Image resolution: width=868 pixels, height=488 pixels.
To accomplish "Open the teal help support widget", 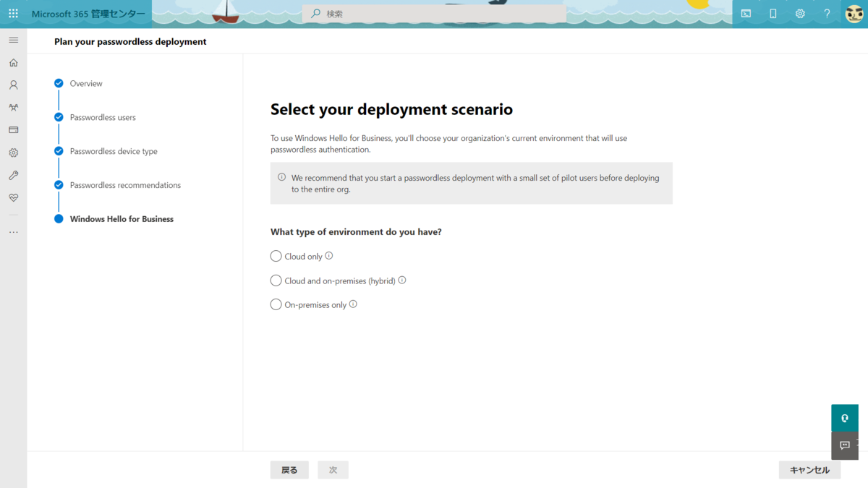I will pos(845,418).
